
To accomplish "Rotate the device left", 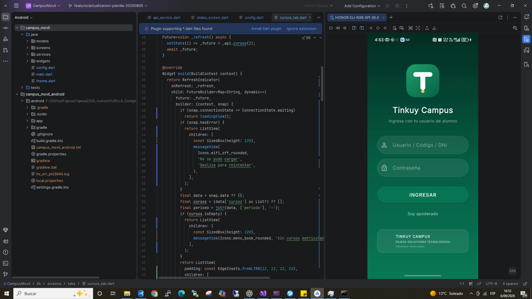I will 354,28.
